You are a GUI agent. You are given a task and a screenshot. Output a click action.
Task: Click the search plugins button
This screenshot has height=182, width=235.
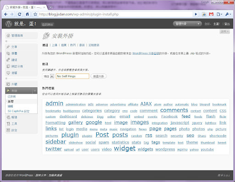click(x=99, y=76)
